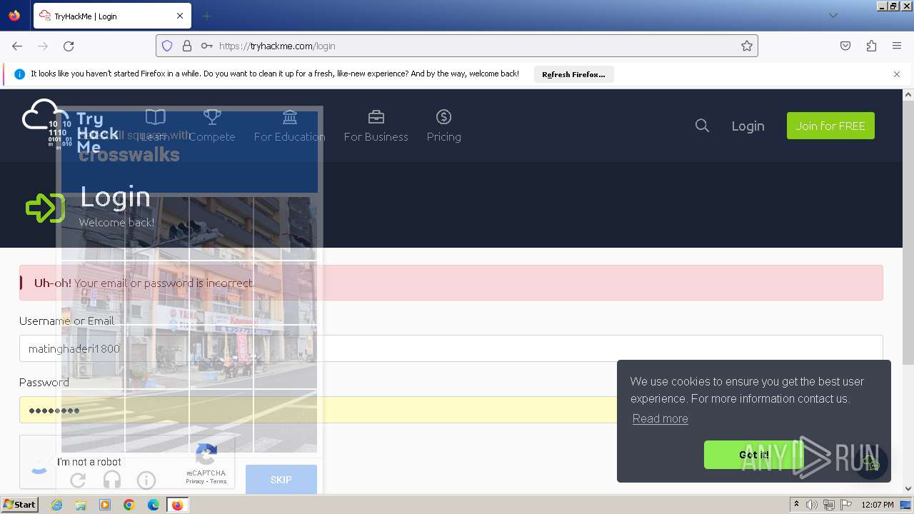View site security via the padlock icon
Image resolution: width=914 pixels, height=514 pixels.
(187, 46)
